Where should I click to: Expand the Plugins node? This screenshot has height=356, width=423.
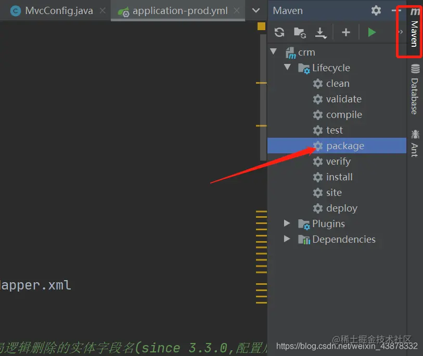[287, 223]
